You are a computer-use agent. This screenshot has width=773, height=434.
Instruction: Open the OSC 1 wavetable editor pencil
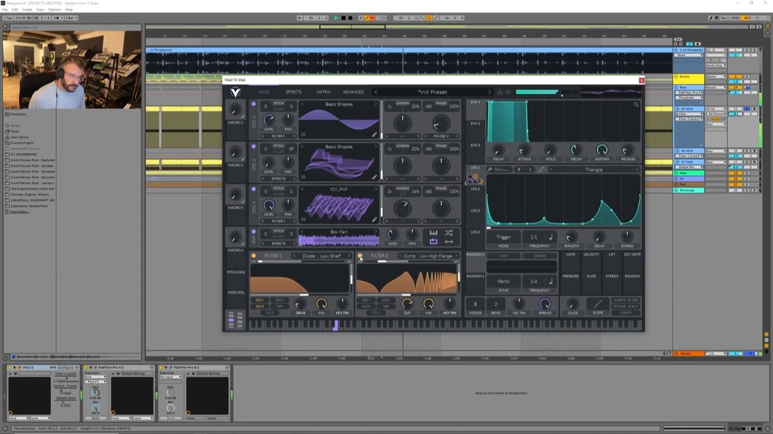pyautogui.click(x=374, y=135)
